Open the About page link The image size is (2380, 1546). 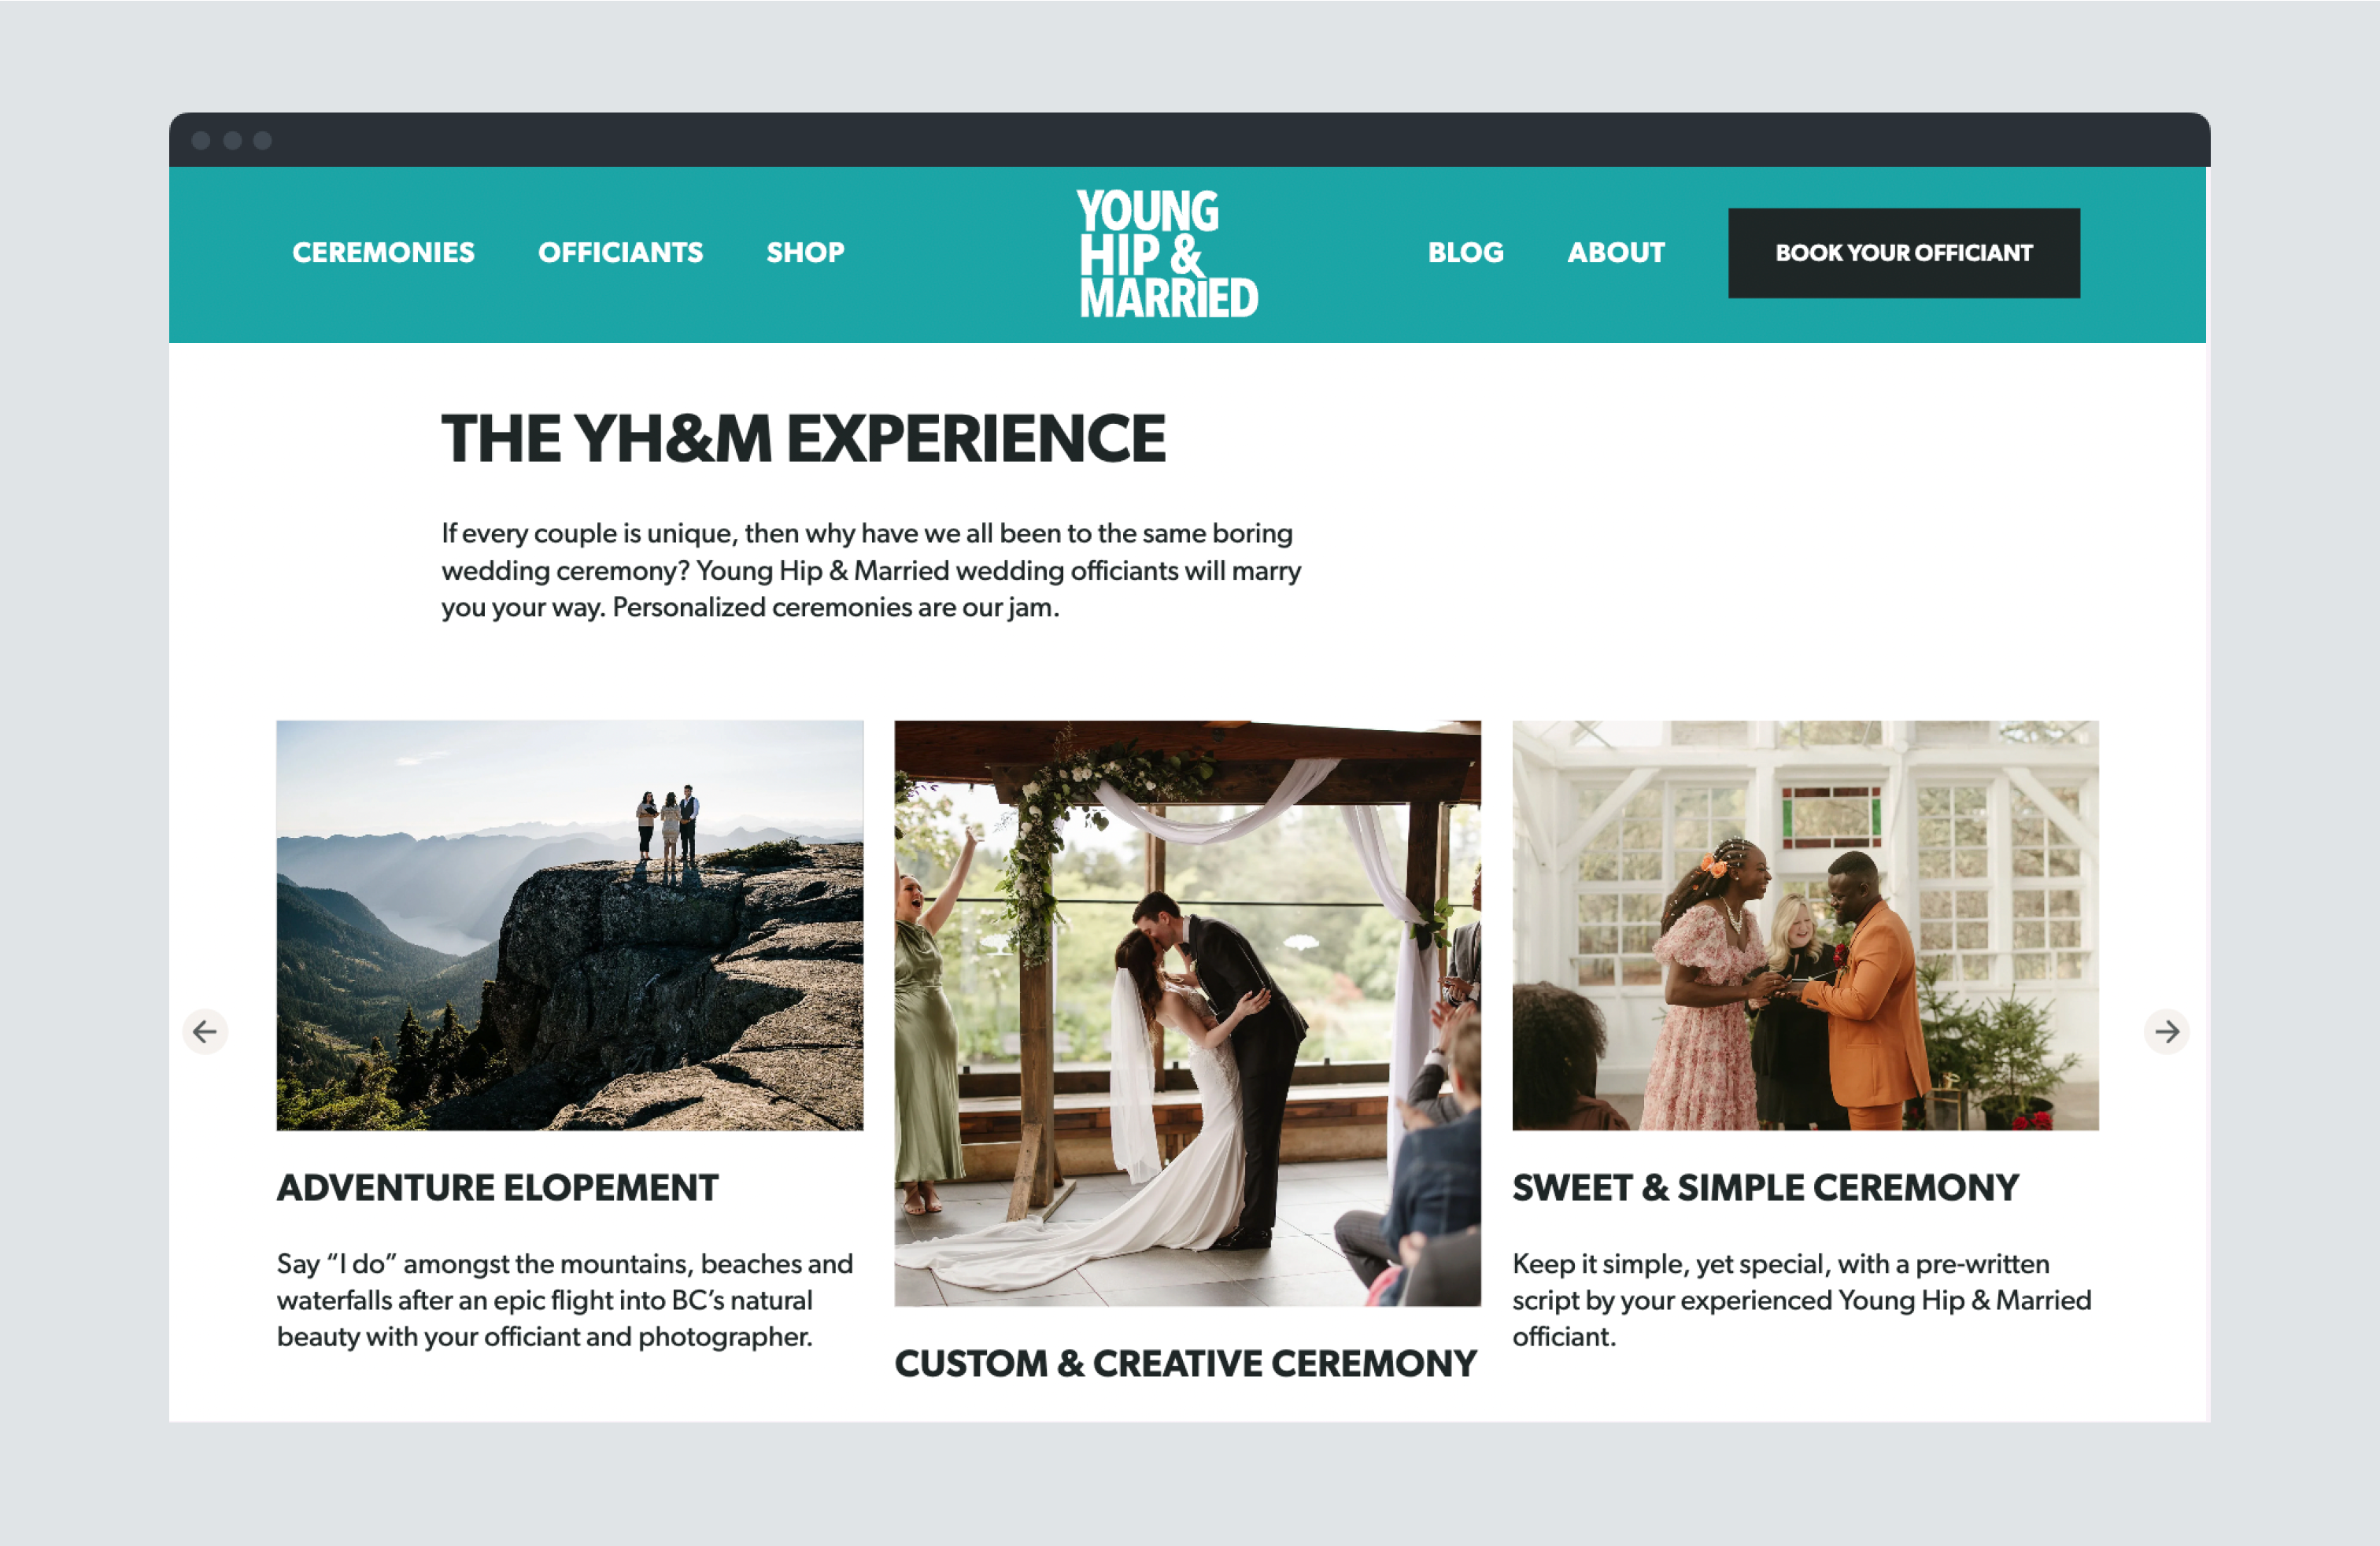tap(1615, 253)
